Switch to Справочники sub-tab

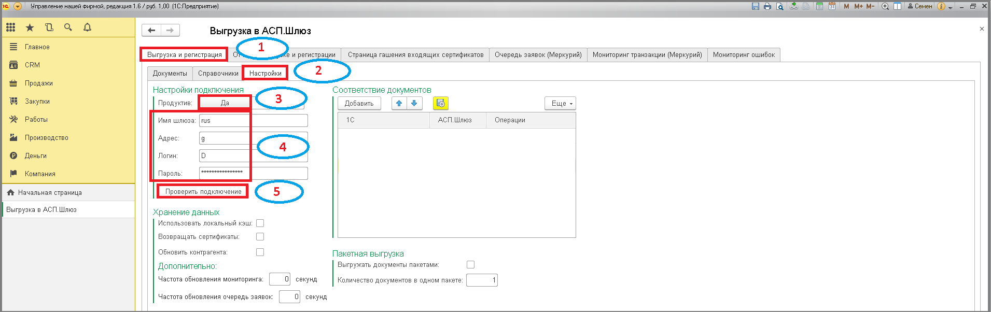pyautogui.click(x=218, y=73)
